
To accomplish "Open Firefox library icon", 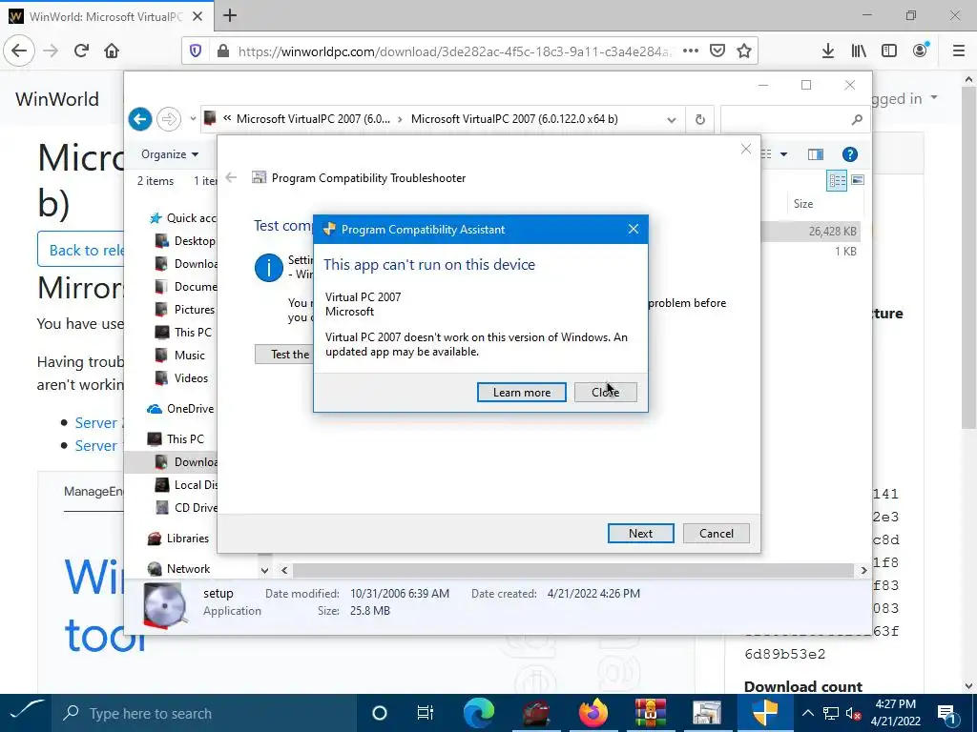I will tap(859, 51).
